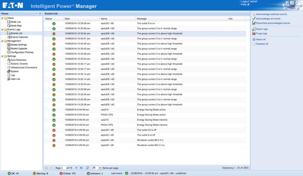Open Nodes Upgrade page
The image size is (303, 176).
[x=19, y=49]
